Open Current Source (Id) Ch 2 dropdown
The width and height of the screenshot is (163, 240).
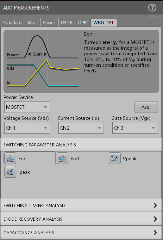point(81,128)
